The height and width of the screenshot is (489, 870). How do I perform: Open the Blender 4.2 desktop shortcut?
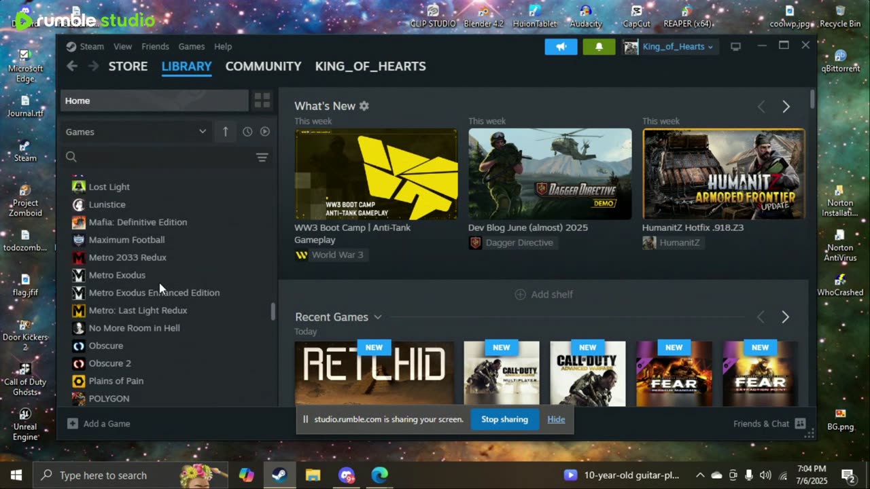click(x=484, y=16)
